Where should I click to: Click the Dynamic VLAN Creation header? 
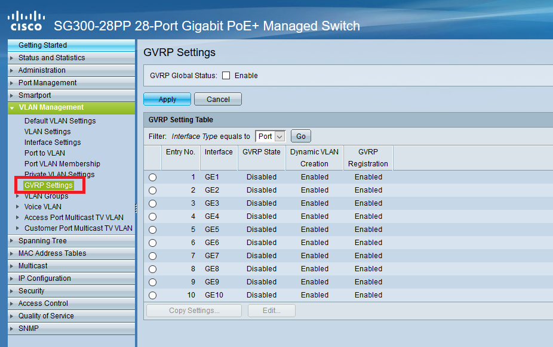click(314, 157)
